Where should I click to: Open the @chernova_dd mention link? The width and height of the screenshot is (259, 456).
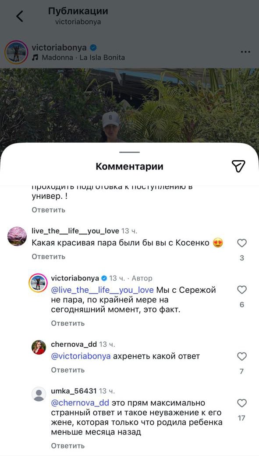(80, 403)
